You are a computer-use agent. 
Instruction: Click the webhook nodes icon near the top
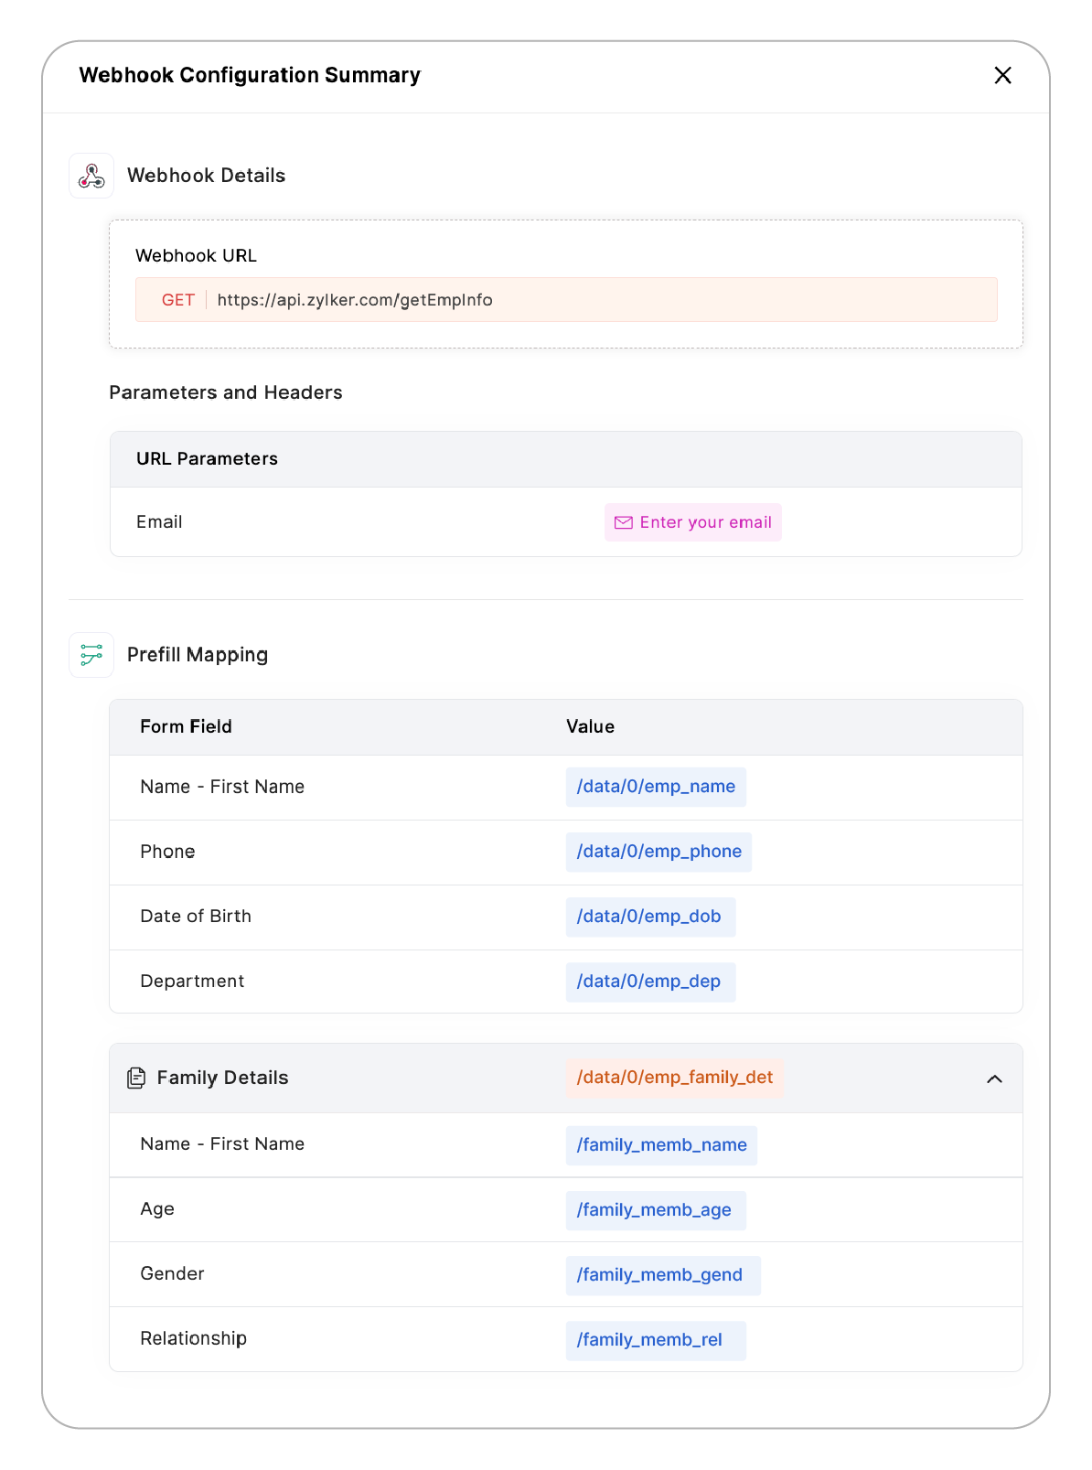click(x=91, y=176)
